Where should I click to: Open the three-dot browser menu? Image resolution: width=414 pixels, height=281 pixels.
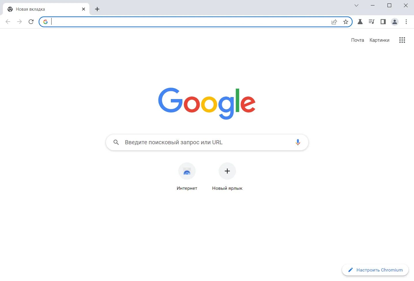406,22
